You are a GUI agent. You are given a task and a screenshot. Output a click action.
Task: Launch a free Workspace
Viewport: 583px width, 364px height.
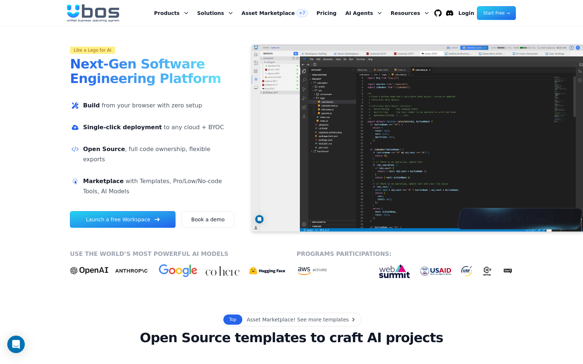[123, 219]
